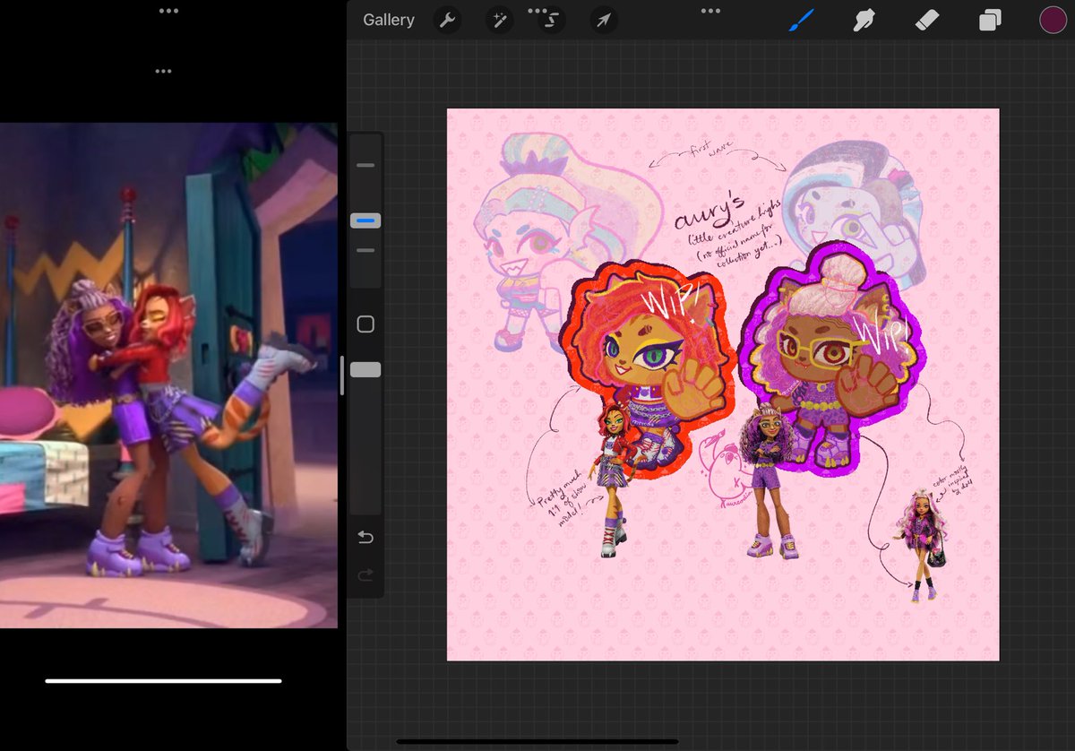This screenshot has height=751, width=1075.
Task: Select the Eraser tool
Action: pos(927,20)
